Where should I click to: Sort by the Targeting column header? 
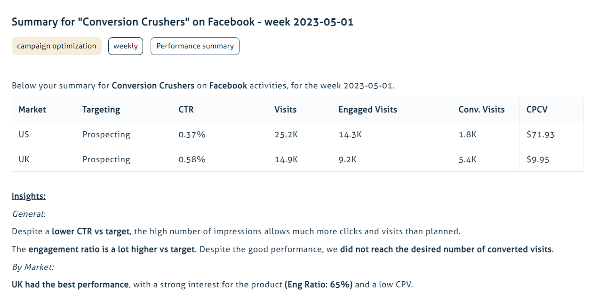pos(101,110)
